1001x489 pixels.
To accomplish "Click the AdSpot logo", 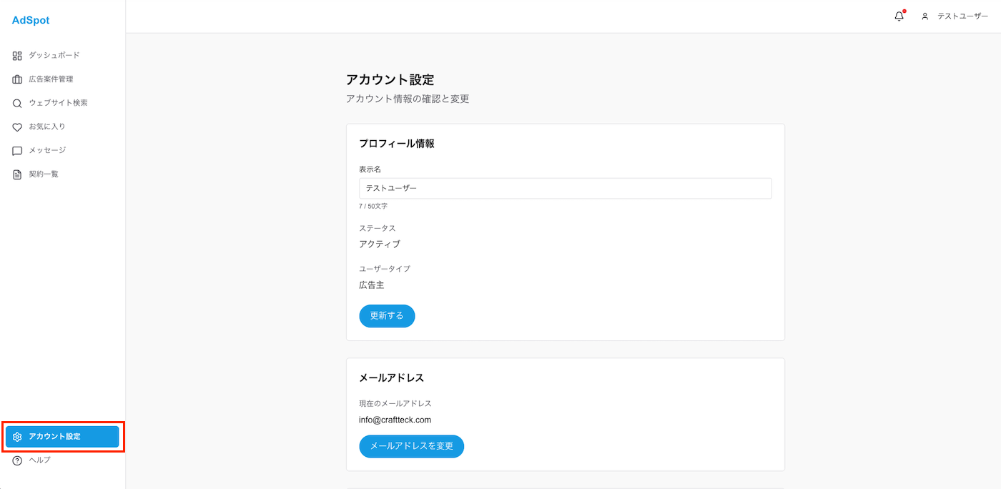I will click(30, 20).
